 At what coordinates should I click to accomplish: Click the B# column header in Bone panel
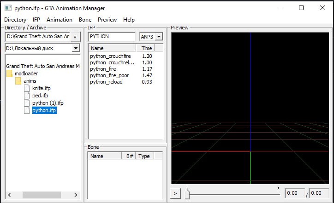pyautogui.click(x=130, y=156)
